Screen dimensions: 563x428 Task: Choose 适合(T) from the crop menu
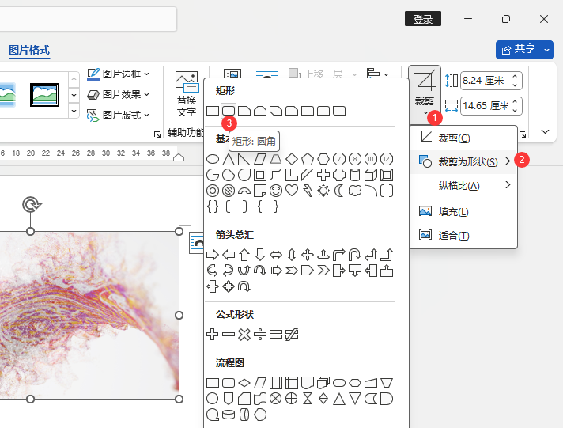(x=463, y=236)
